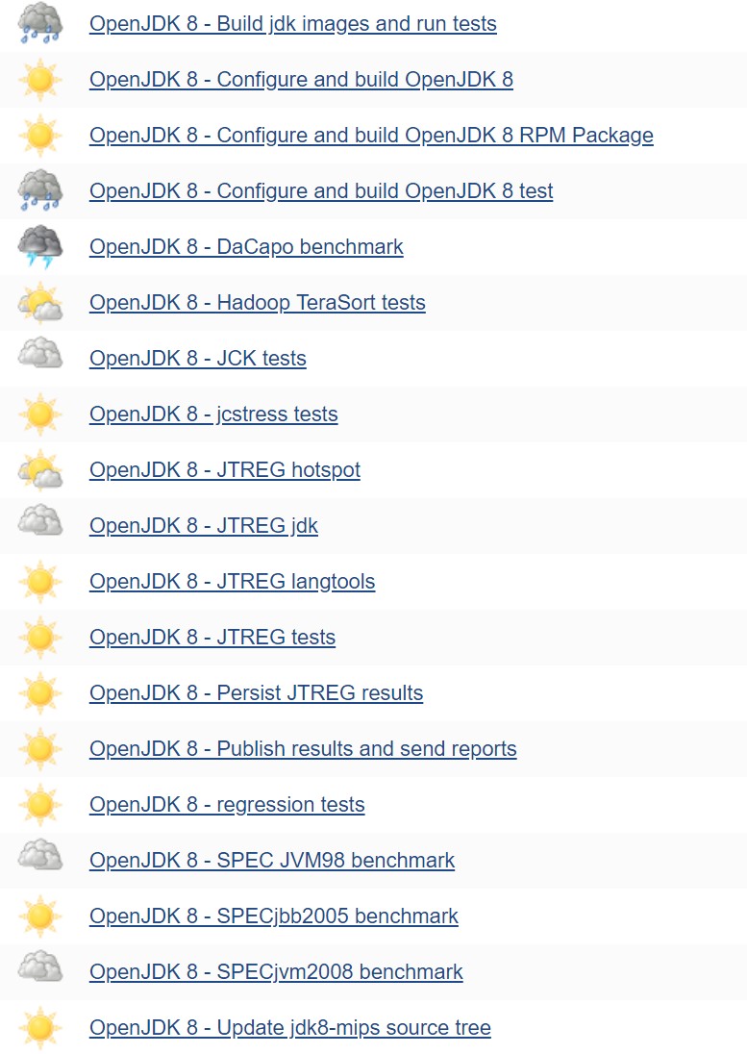The width and height of the screenshot is (747, 1054).
Task: Open the JTREG tests job link
Action: point(212,638)
